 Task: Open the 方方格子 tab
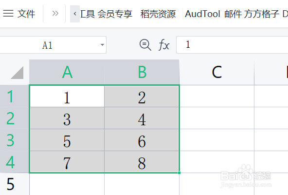(x=262, y=14)
